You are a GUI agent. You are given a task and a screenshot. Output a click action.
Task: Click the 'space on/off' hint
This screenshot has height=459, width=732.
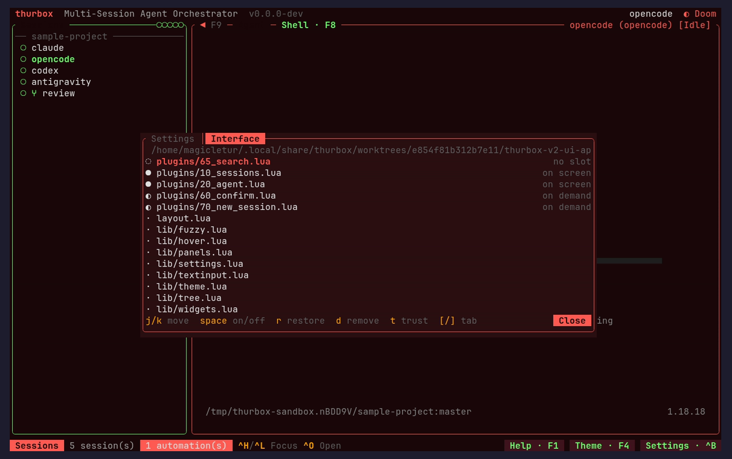232,321
